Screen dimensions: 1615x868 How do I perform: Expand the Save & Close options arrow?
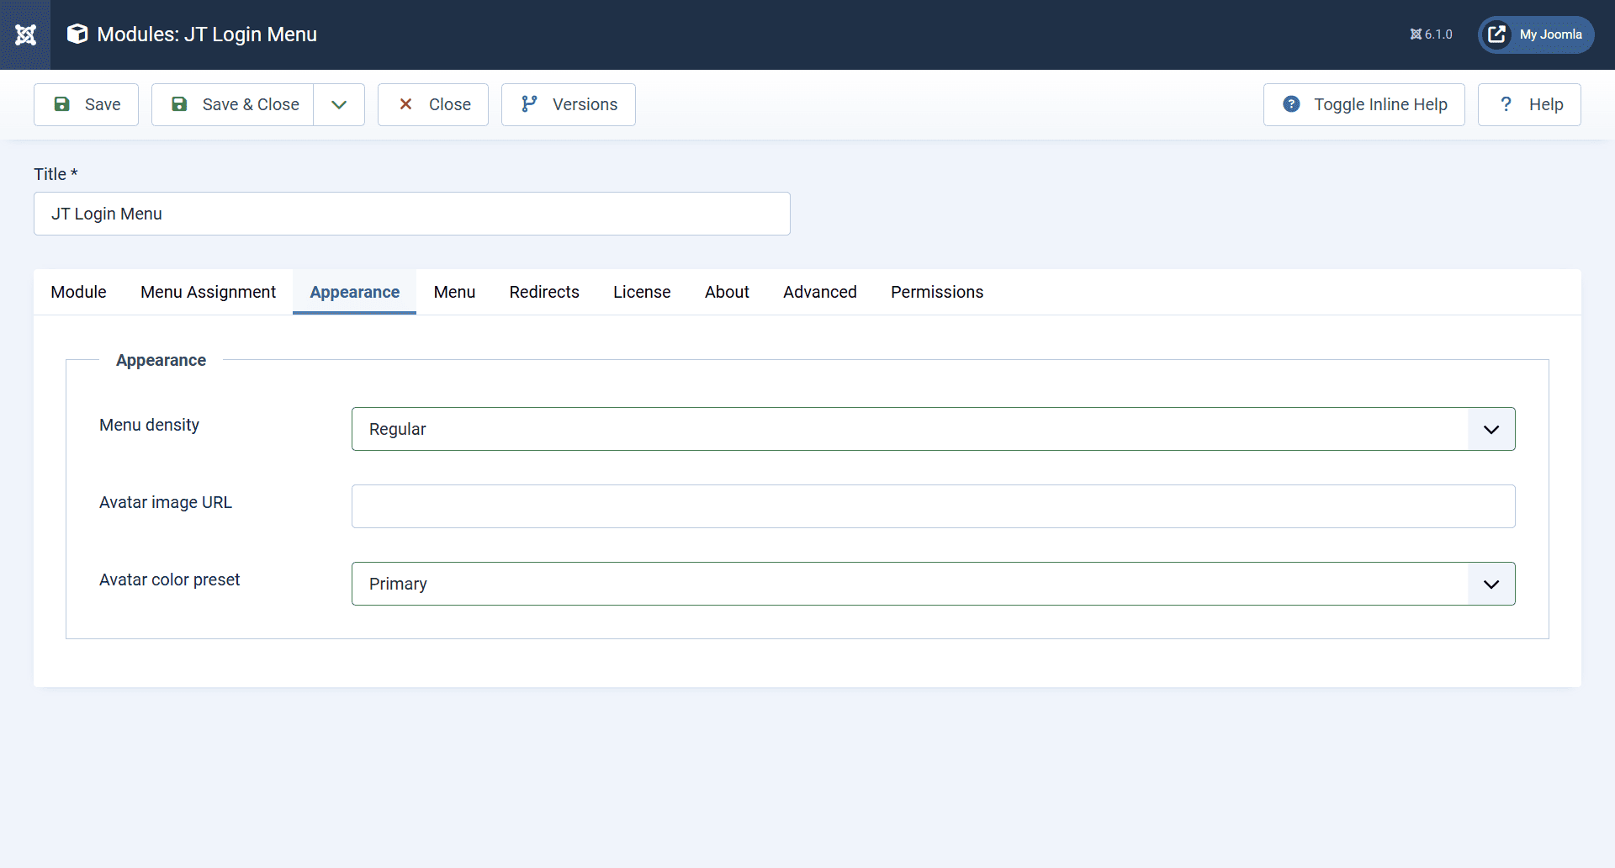[339, 104]
